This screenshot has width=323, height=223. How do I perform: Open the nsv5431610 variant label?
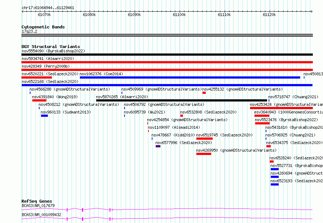pos(294,127)
